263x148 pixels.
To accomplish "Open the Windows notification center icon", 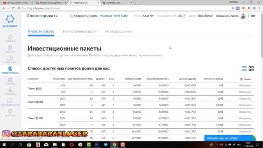I will [258, 144].
